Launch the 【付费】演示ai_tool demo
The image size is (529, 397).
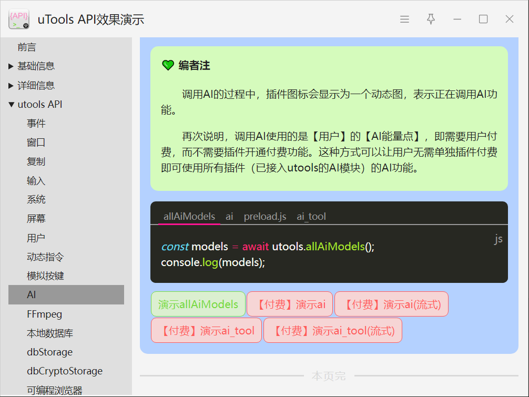(x=206, y=331)
